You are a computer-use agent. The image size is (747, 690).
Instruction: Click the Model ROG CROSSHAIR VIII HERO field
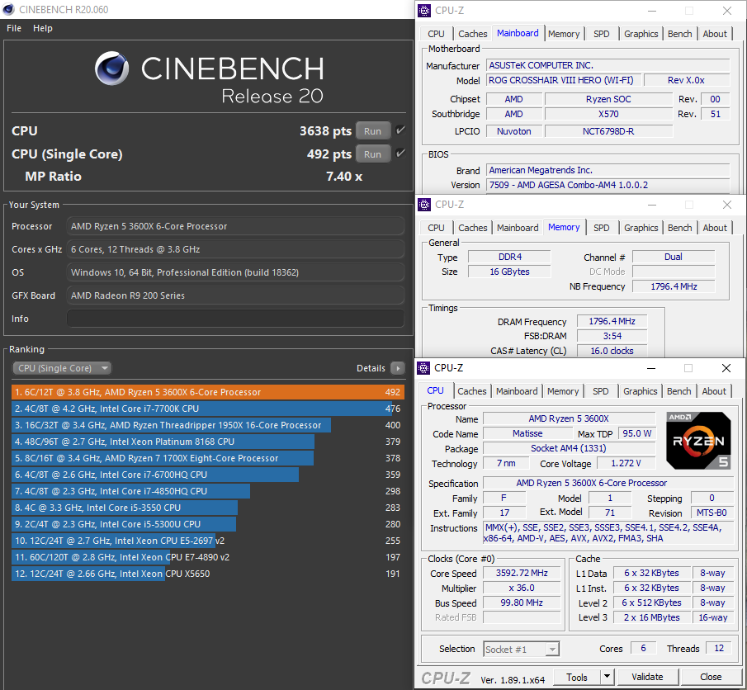(562, 80)
